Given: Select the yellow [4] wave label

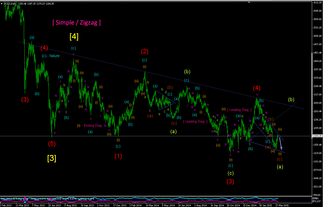Looking at the screenshot, I should point(74,37).
